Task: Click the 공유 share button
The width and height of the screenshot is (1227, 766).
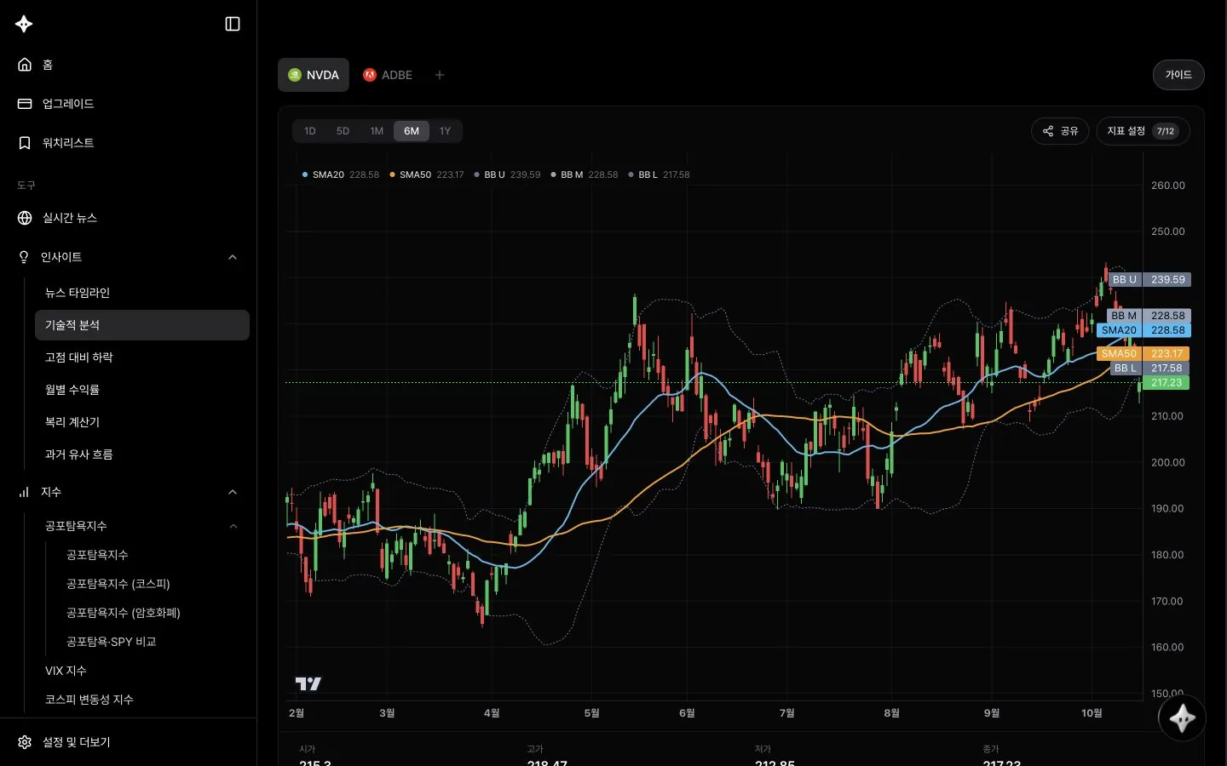Action: click(1060, 131)
